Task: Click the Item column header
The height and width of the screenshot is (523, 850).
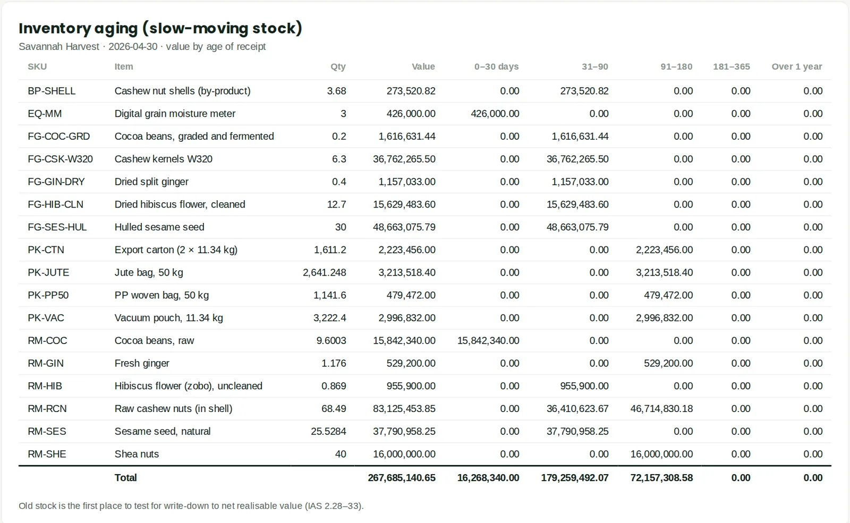Action: (x=124, y=67)
